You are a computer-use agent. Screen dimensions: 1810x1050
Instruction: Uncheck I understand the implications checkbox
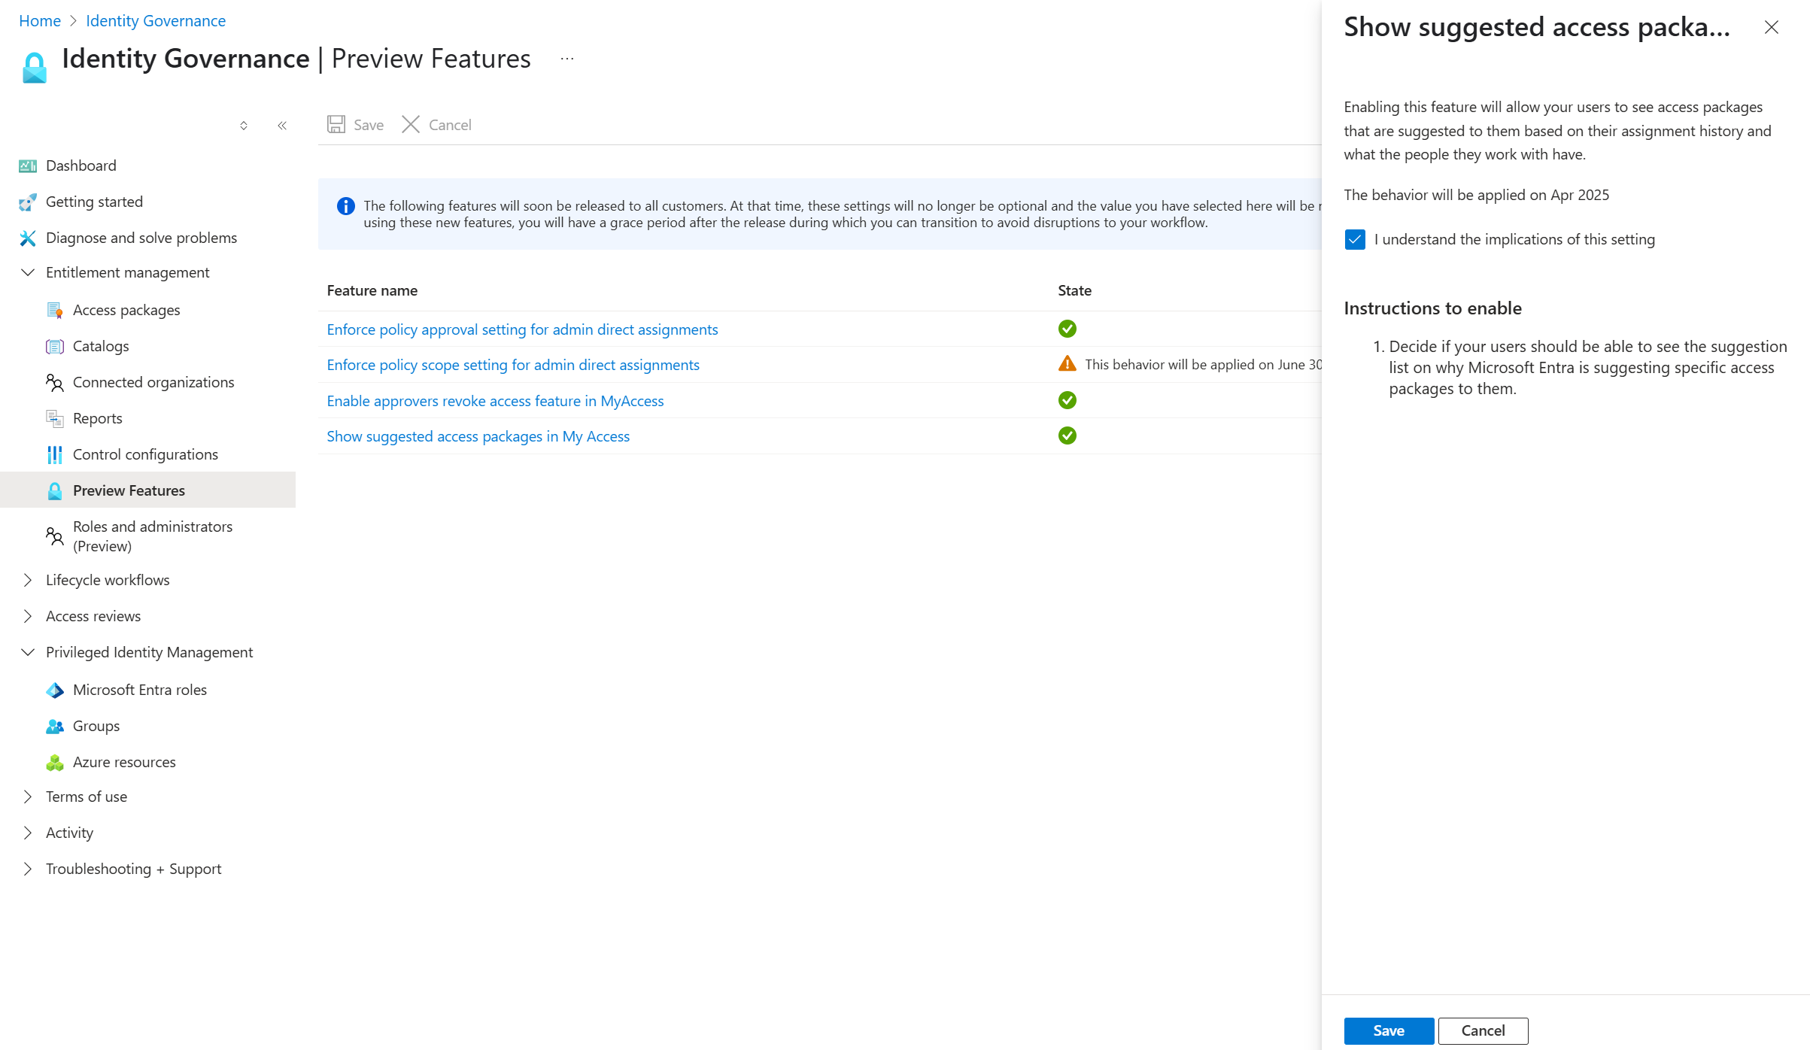point(1355,239)
